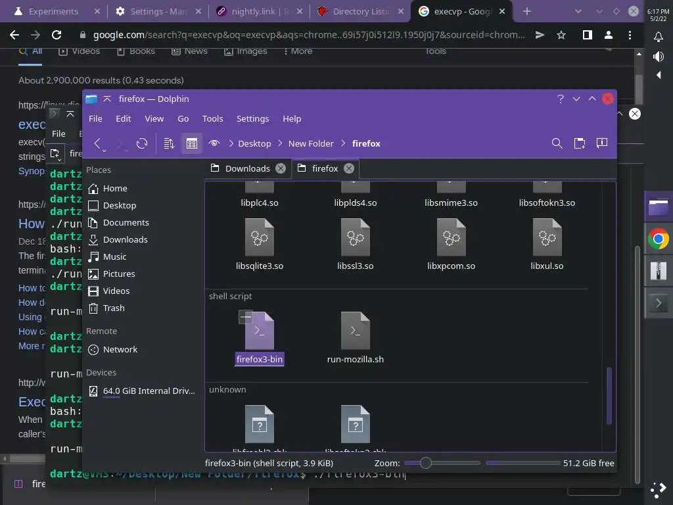Viewport: 673px width, 505px height.
Task: Open a new browser tab
Action: 526,12
